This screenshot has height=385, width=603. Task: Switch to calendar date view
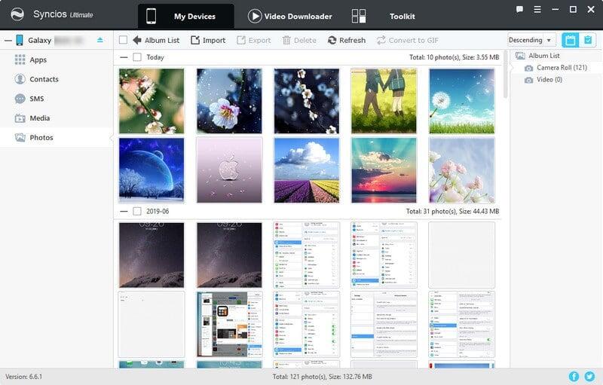(x=569, y=40)
